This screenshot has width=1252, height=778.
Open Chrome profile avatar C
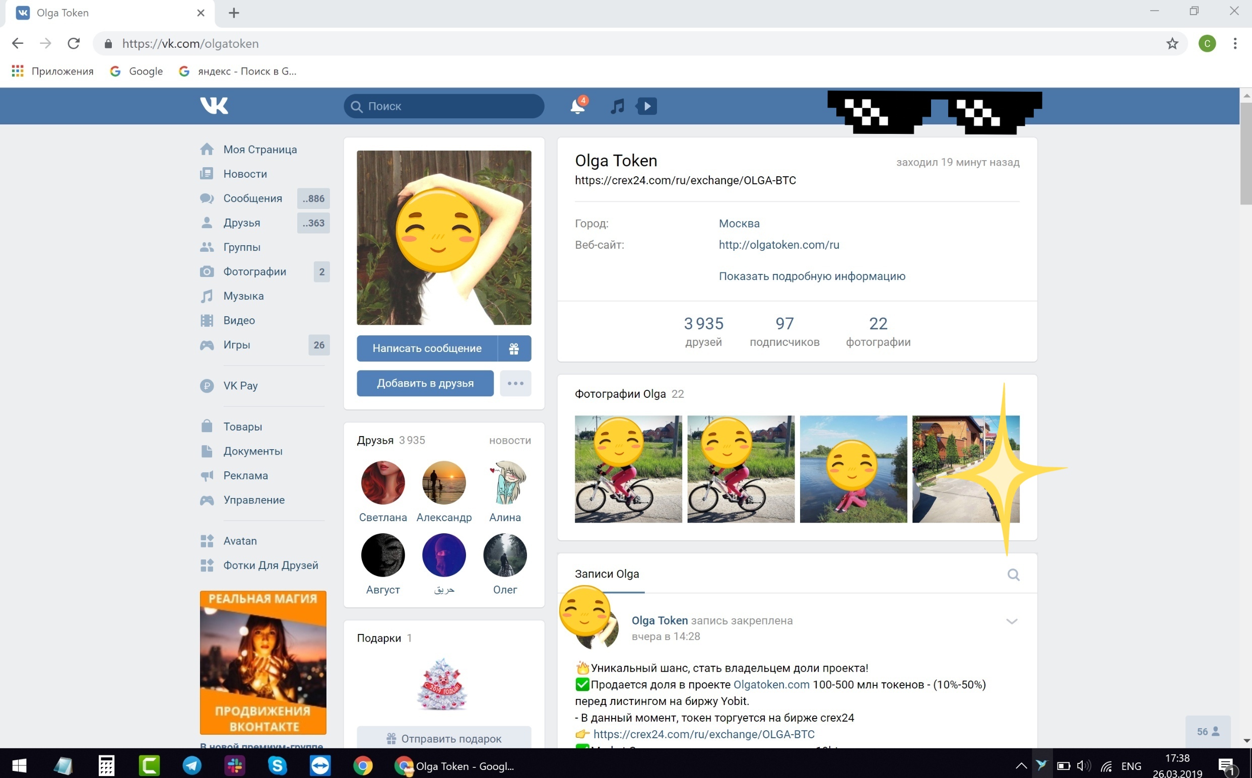[x=1207, y=44]
